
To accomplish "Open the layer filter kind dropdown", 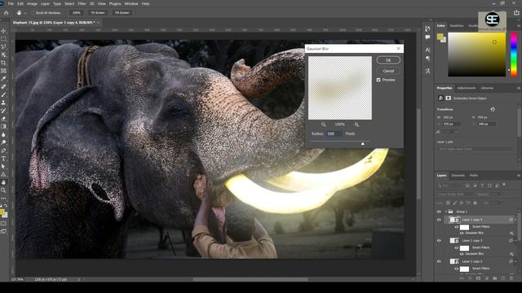I will [450, 186].
